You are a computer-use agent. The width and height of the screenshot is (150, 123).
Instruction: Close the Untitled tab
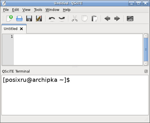(x=21, y=29)
